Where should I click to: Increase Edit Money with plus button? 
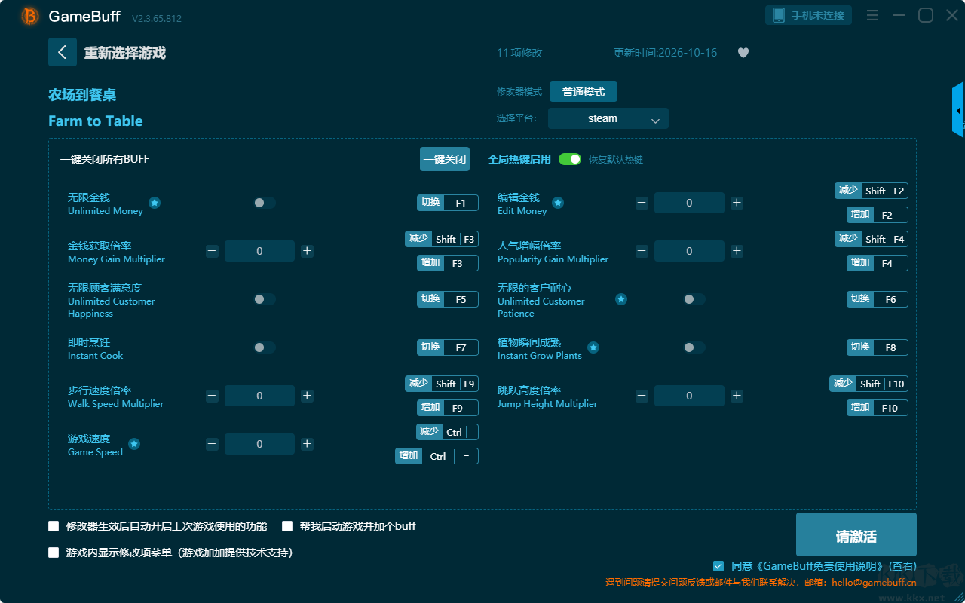(x=737, y=203)
